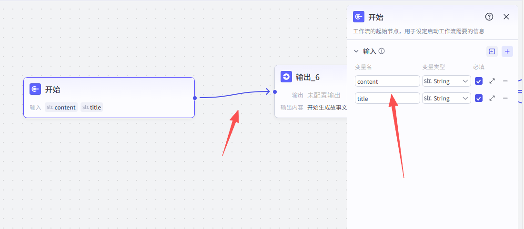
Task: Click the title variable name field
Action: click(387, 99)
